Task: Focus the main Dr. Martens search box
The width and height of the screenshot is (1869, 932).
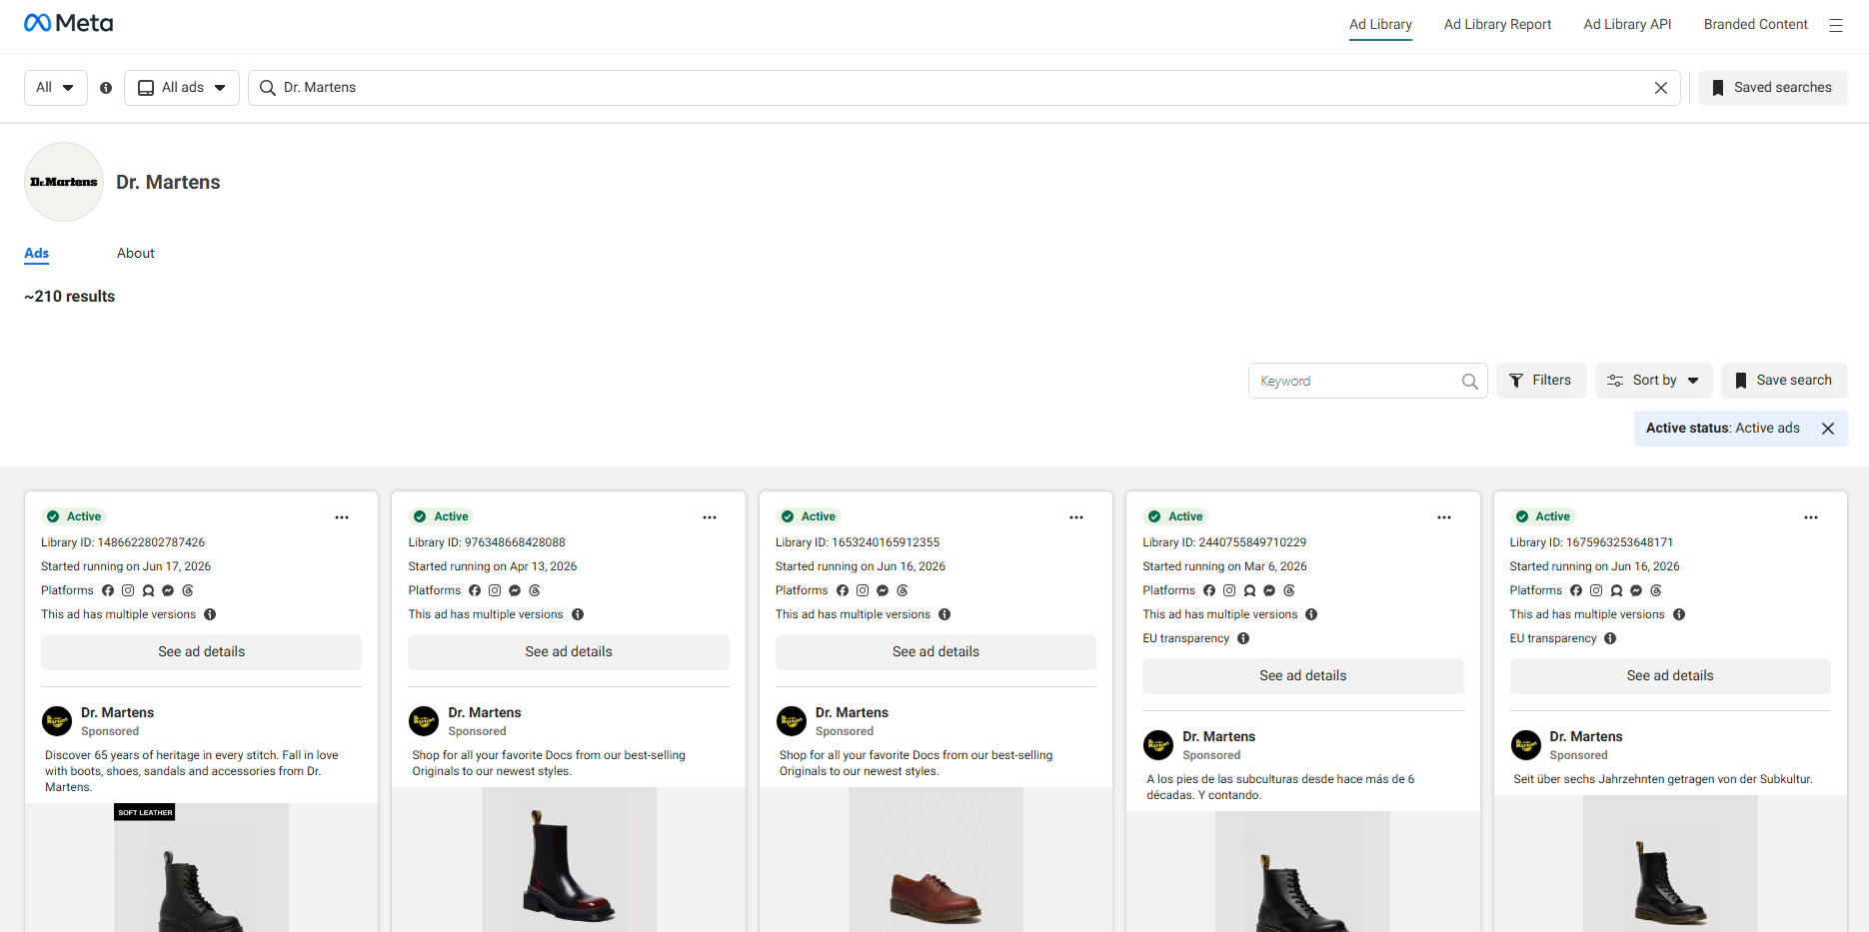Action: 964,88
